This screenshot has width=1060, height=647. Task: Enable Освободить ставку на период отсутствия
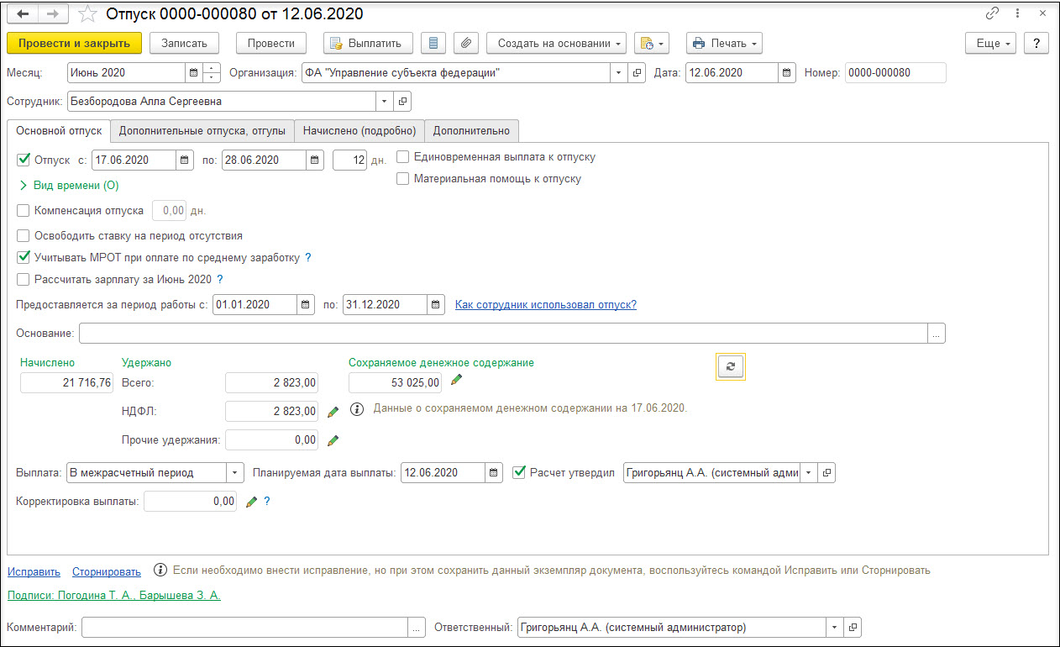coord(24,235)
